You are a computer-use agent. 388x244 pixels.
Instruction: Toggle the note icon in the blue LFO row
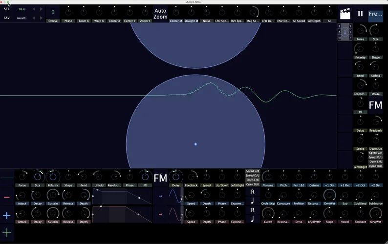253,201
